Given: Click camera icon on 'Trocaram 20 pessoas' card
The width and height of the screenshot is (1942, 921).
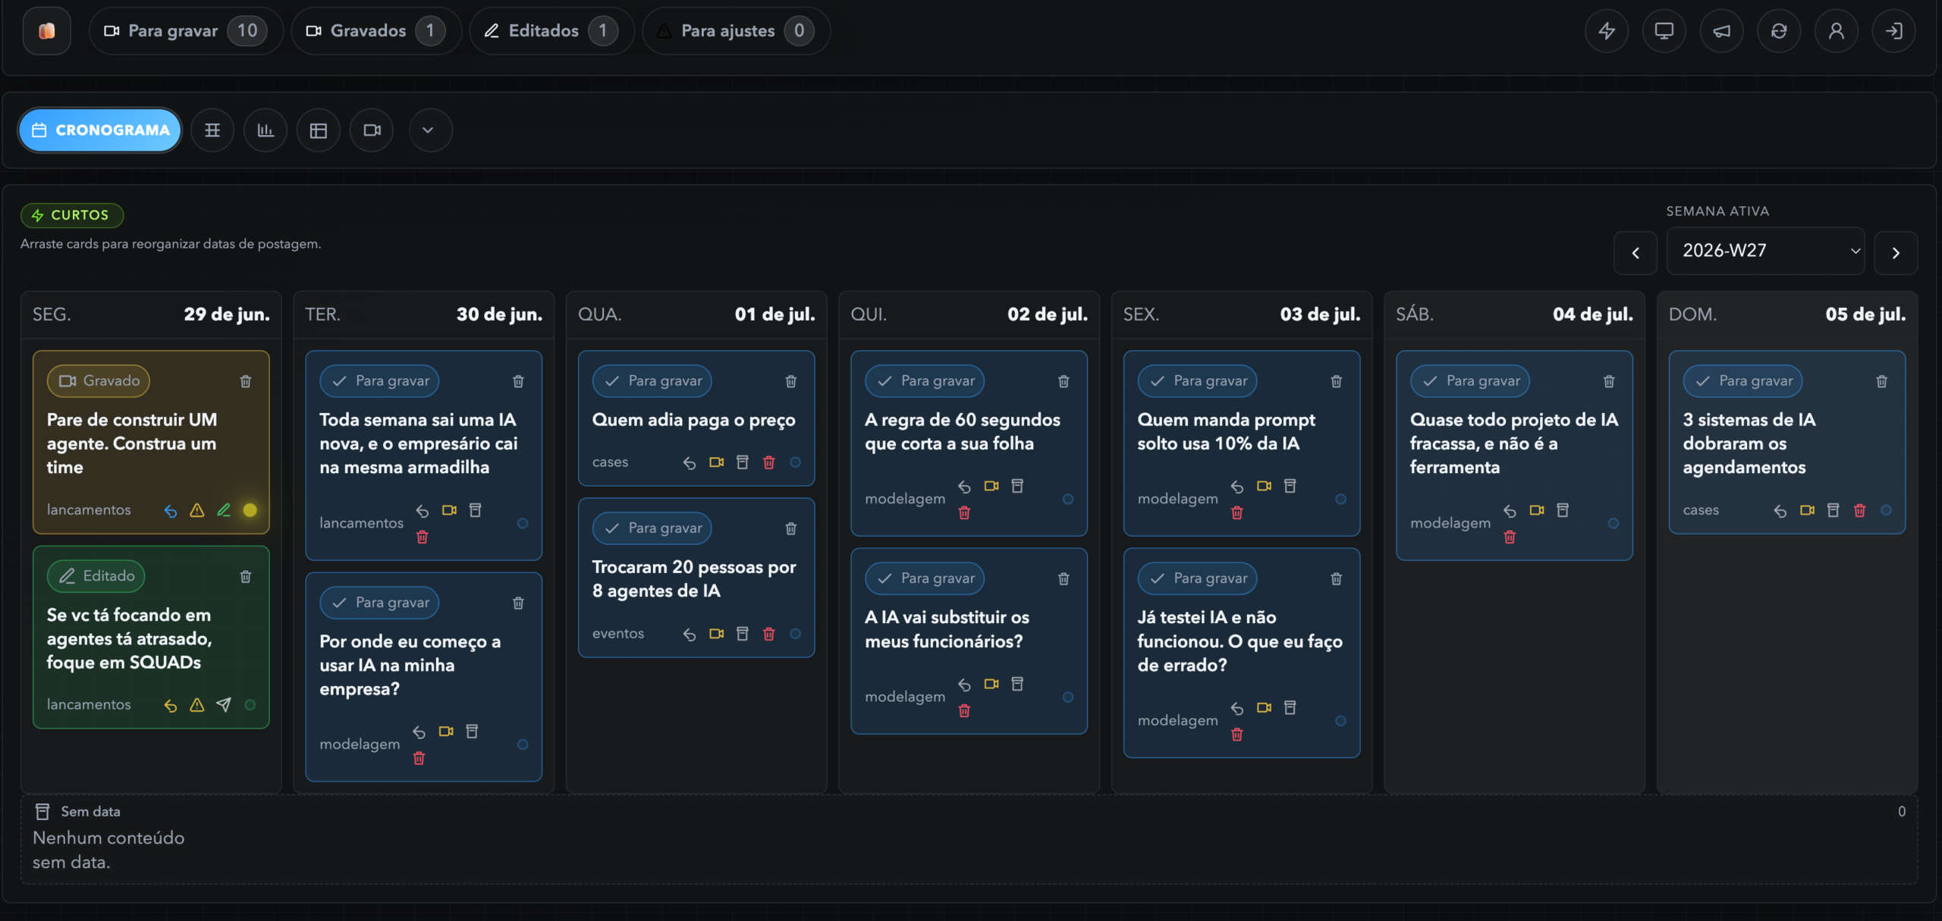Looking at the screenshot, I should 716,634.
